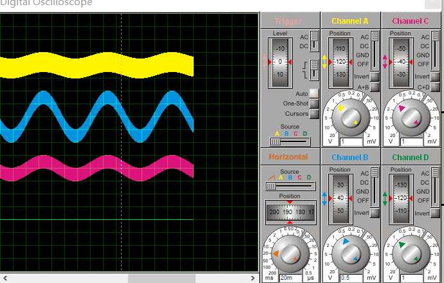Image resolution: width=444 pixels, height=283 pixels.
Task: Click the Channel C pink position arrows icon
Action: 385,62
